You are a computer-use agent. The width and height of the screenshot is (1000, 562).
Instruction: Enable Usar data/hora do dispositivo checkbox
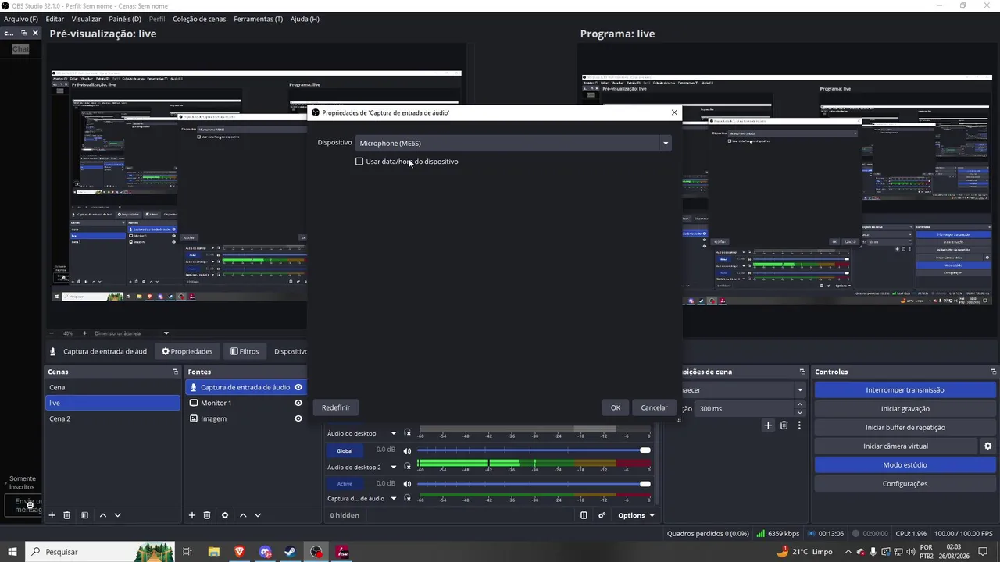click(x=359, y=162)
